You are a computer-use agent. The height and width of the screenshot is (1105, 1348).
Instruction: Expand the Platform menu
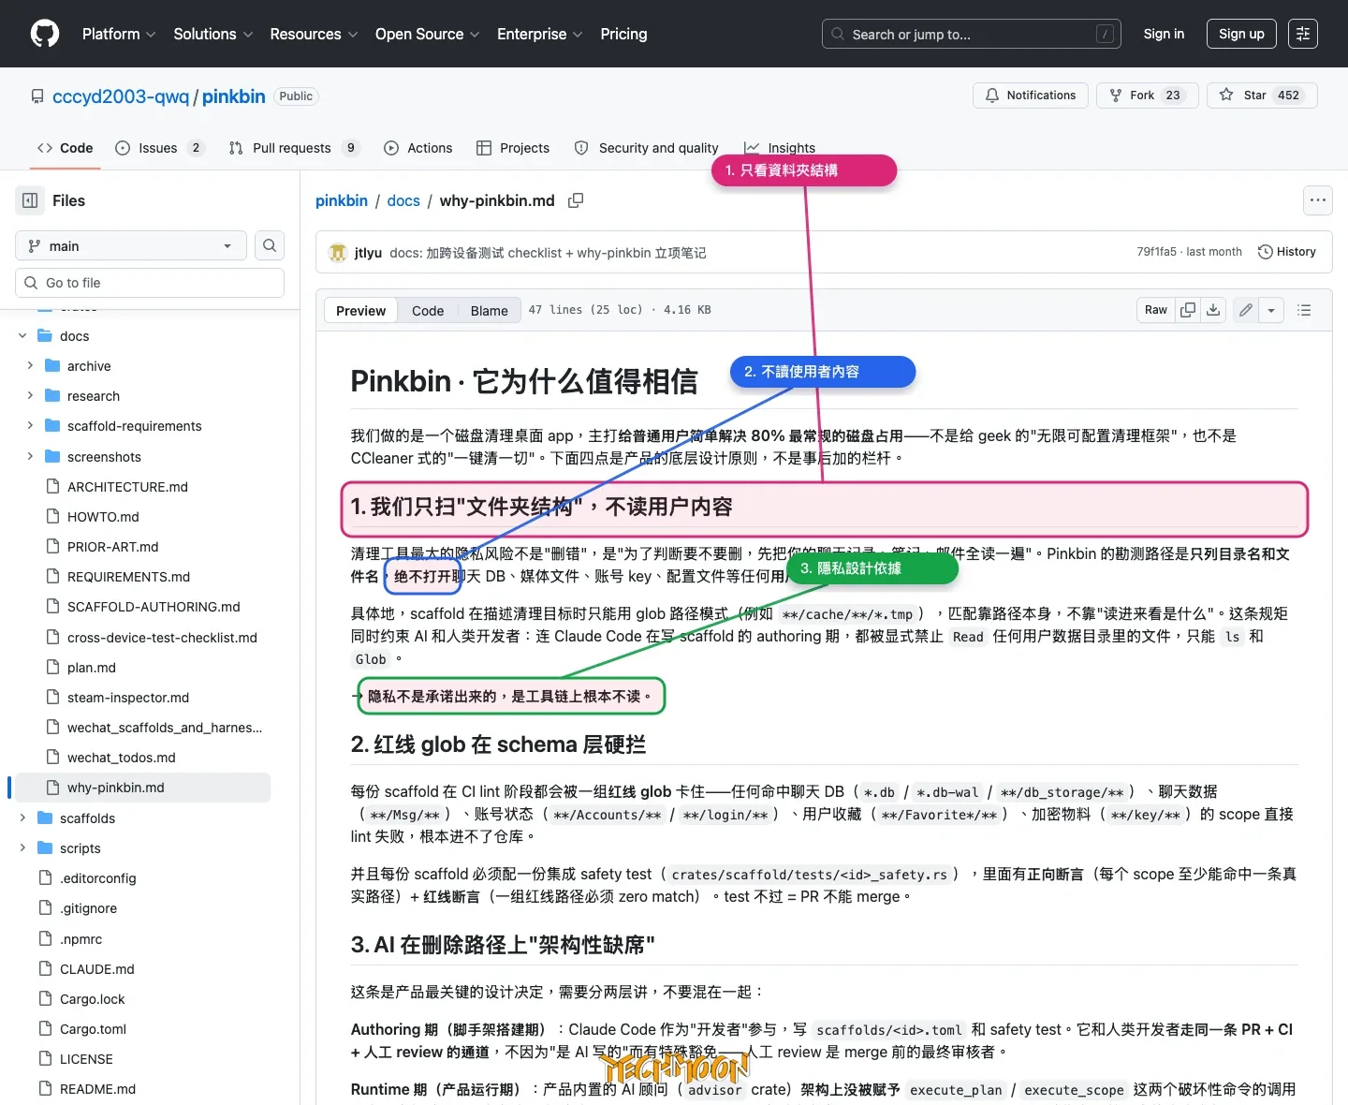click(119, 34)
